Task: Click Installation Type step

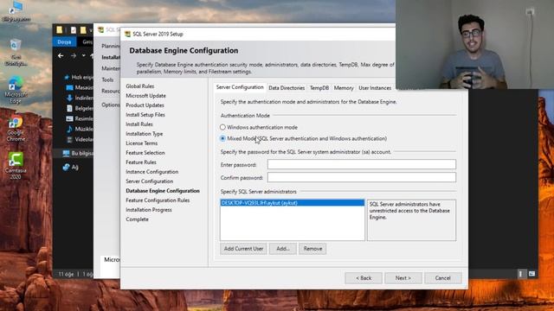Action: [x=145, y=134]
